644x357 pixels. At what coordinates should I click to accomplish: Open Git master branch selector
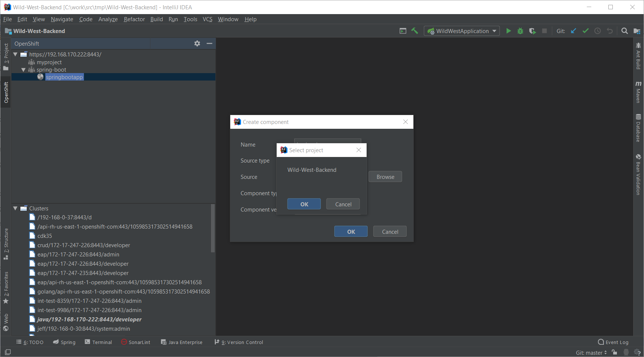click(591, 353)
